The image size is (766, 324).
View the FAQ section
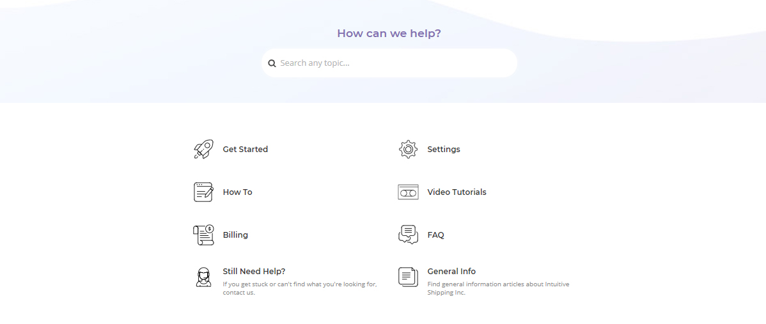(x=436, y=235)
